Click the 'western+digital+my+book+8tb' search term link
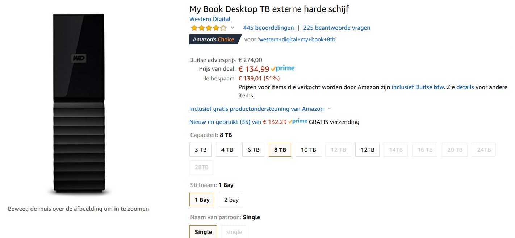Screen dimensions: 515x238 pyautogui.click(x=297, y=39)
